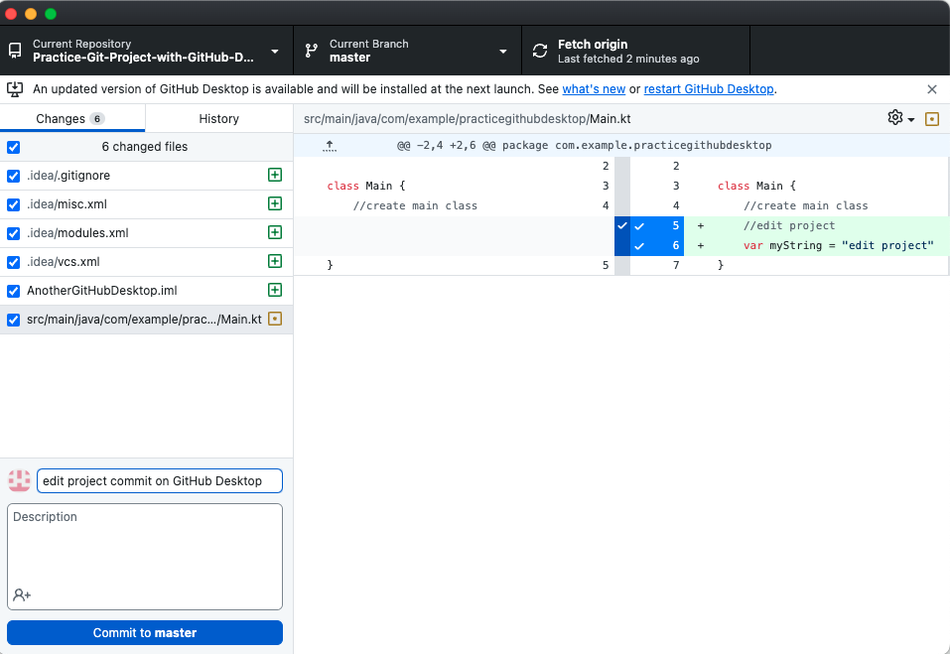Click the added status icon for AnotherGitHubDesktop.iml
Image resolution: width=950 pixels, height=654 pixels.
tap(275, 290)
